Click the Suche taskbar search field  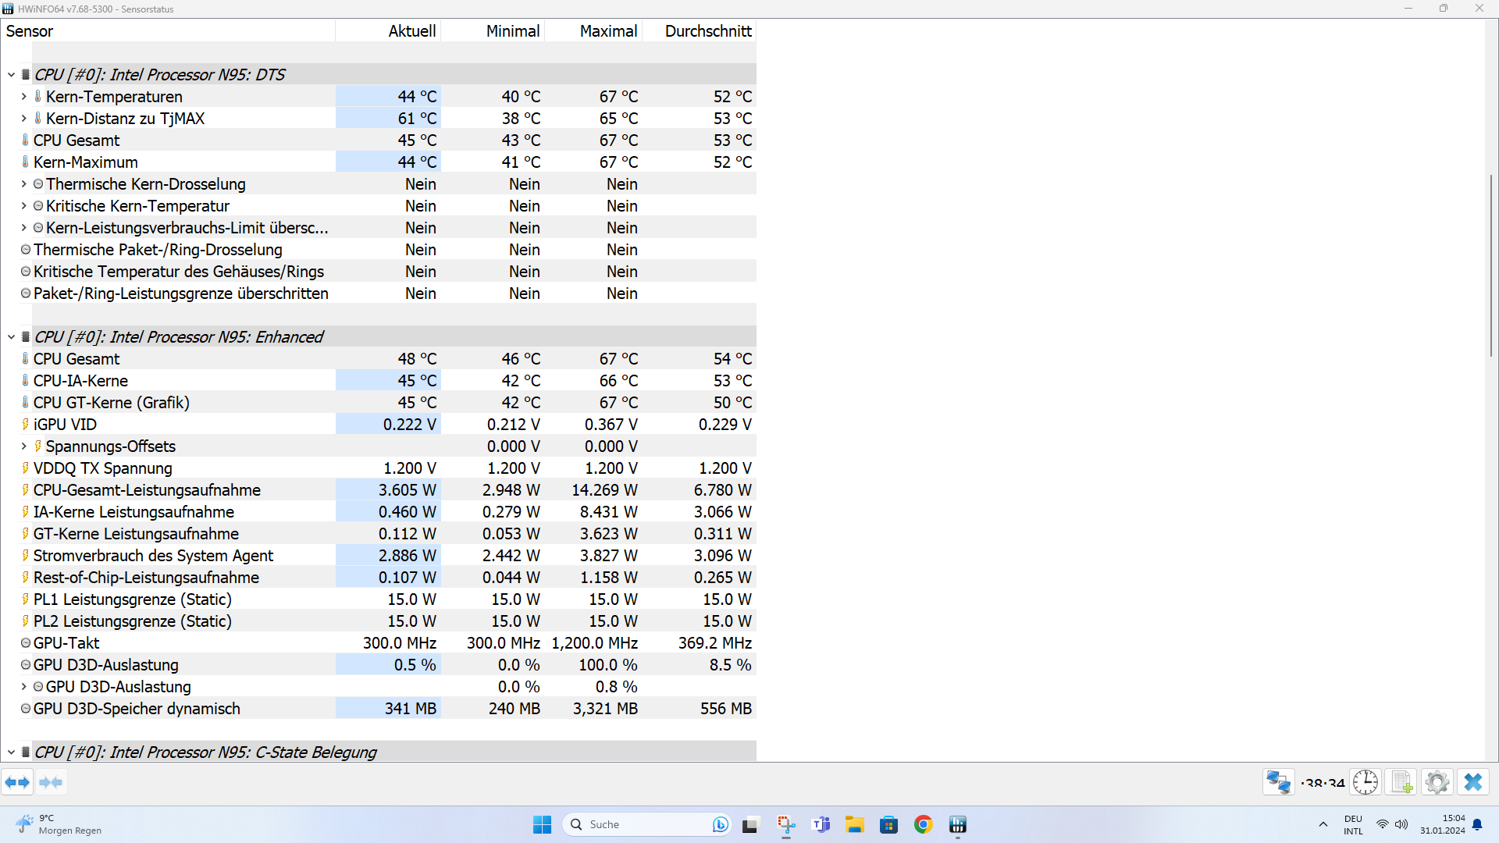tap(646, 824)
